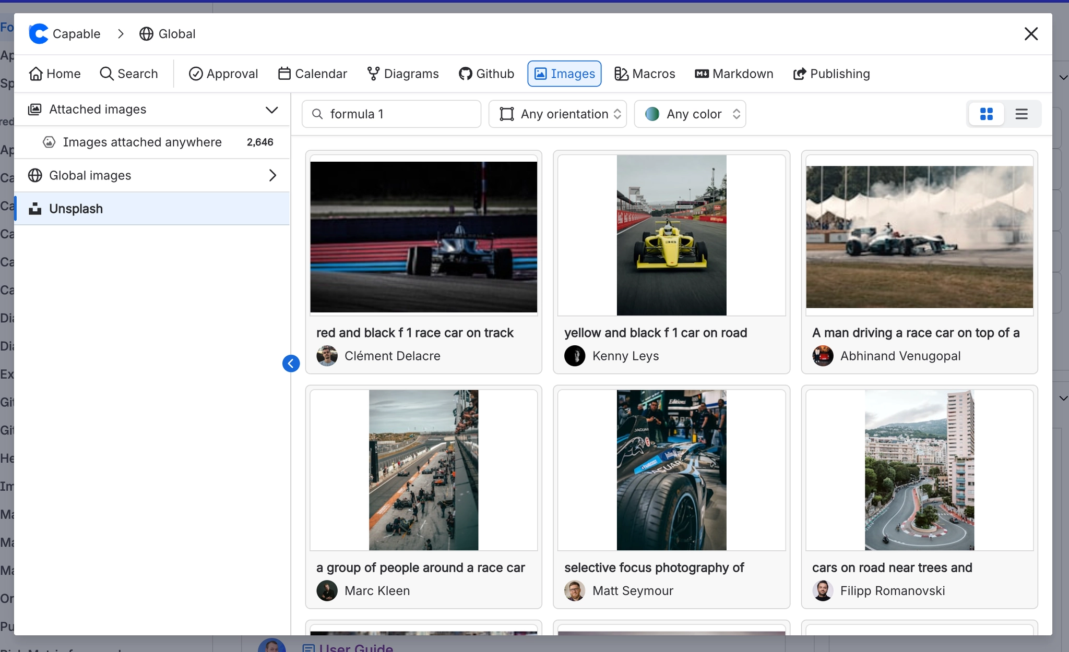Click the Approval checkmark icon
This screenshot has height=652, width=1069.
[x=196, y=74]
